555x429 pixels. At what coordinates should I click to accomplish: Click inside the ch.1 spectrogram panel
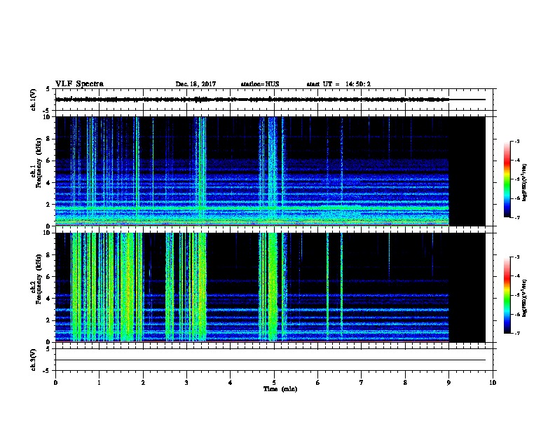pos(270,171)
